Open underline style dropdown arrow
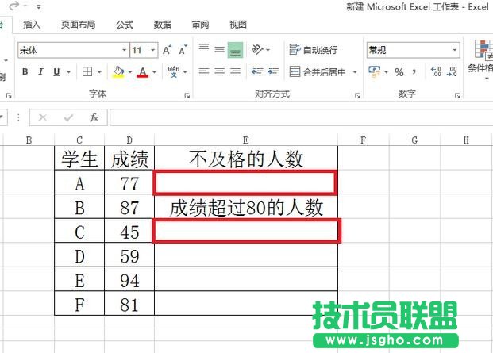Screen dimensions: 493x353 (x=68, y=72)
